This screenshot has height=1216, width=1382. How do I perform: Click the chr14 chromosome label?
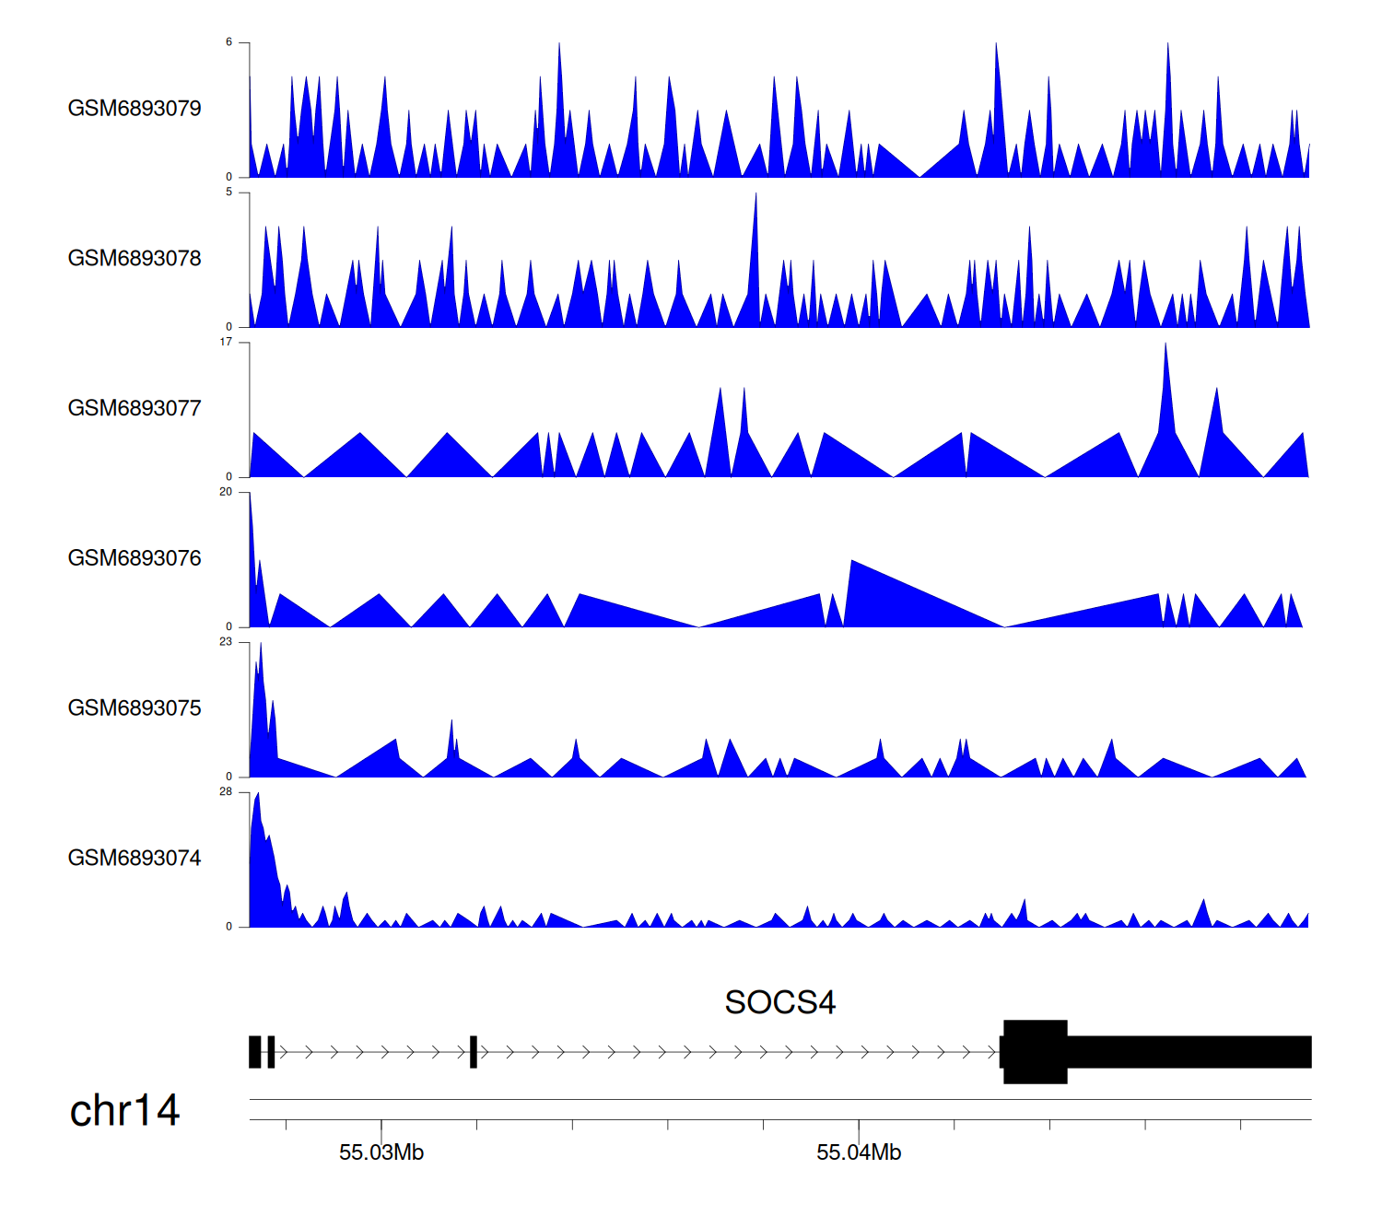[x=124, y=1111]
